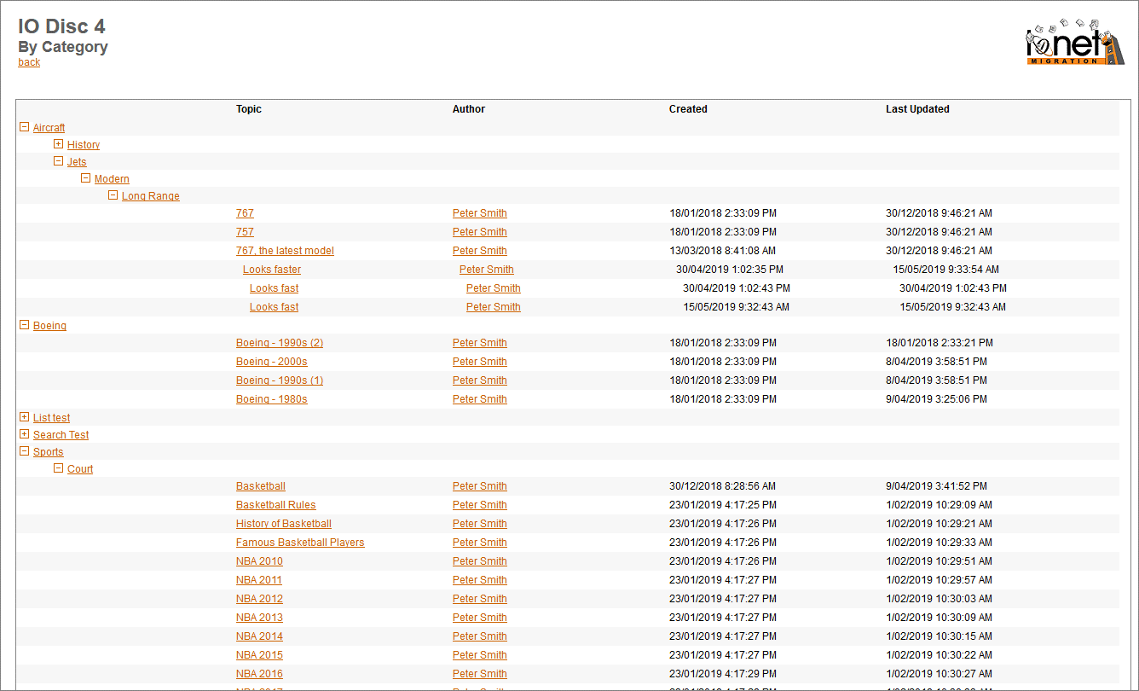Collapse the Sports category
Viewport: 1139px width, 691px height.
click(x=24, y=451)
